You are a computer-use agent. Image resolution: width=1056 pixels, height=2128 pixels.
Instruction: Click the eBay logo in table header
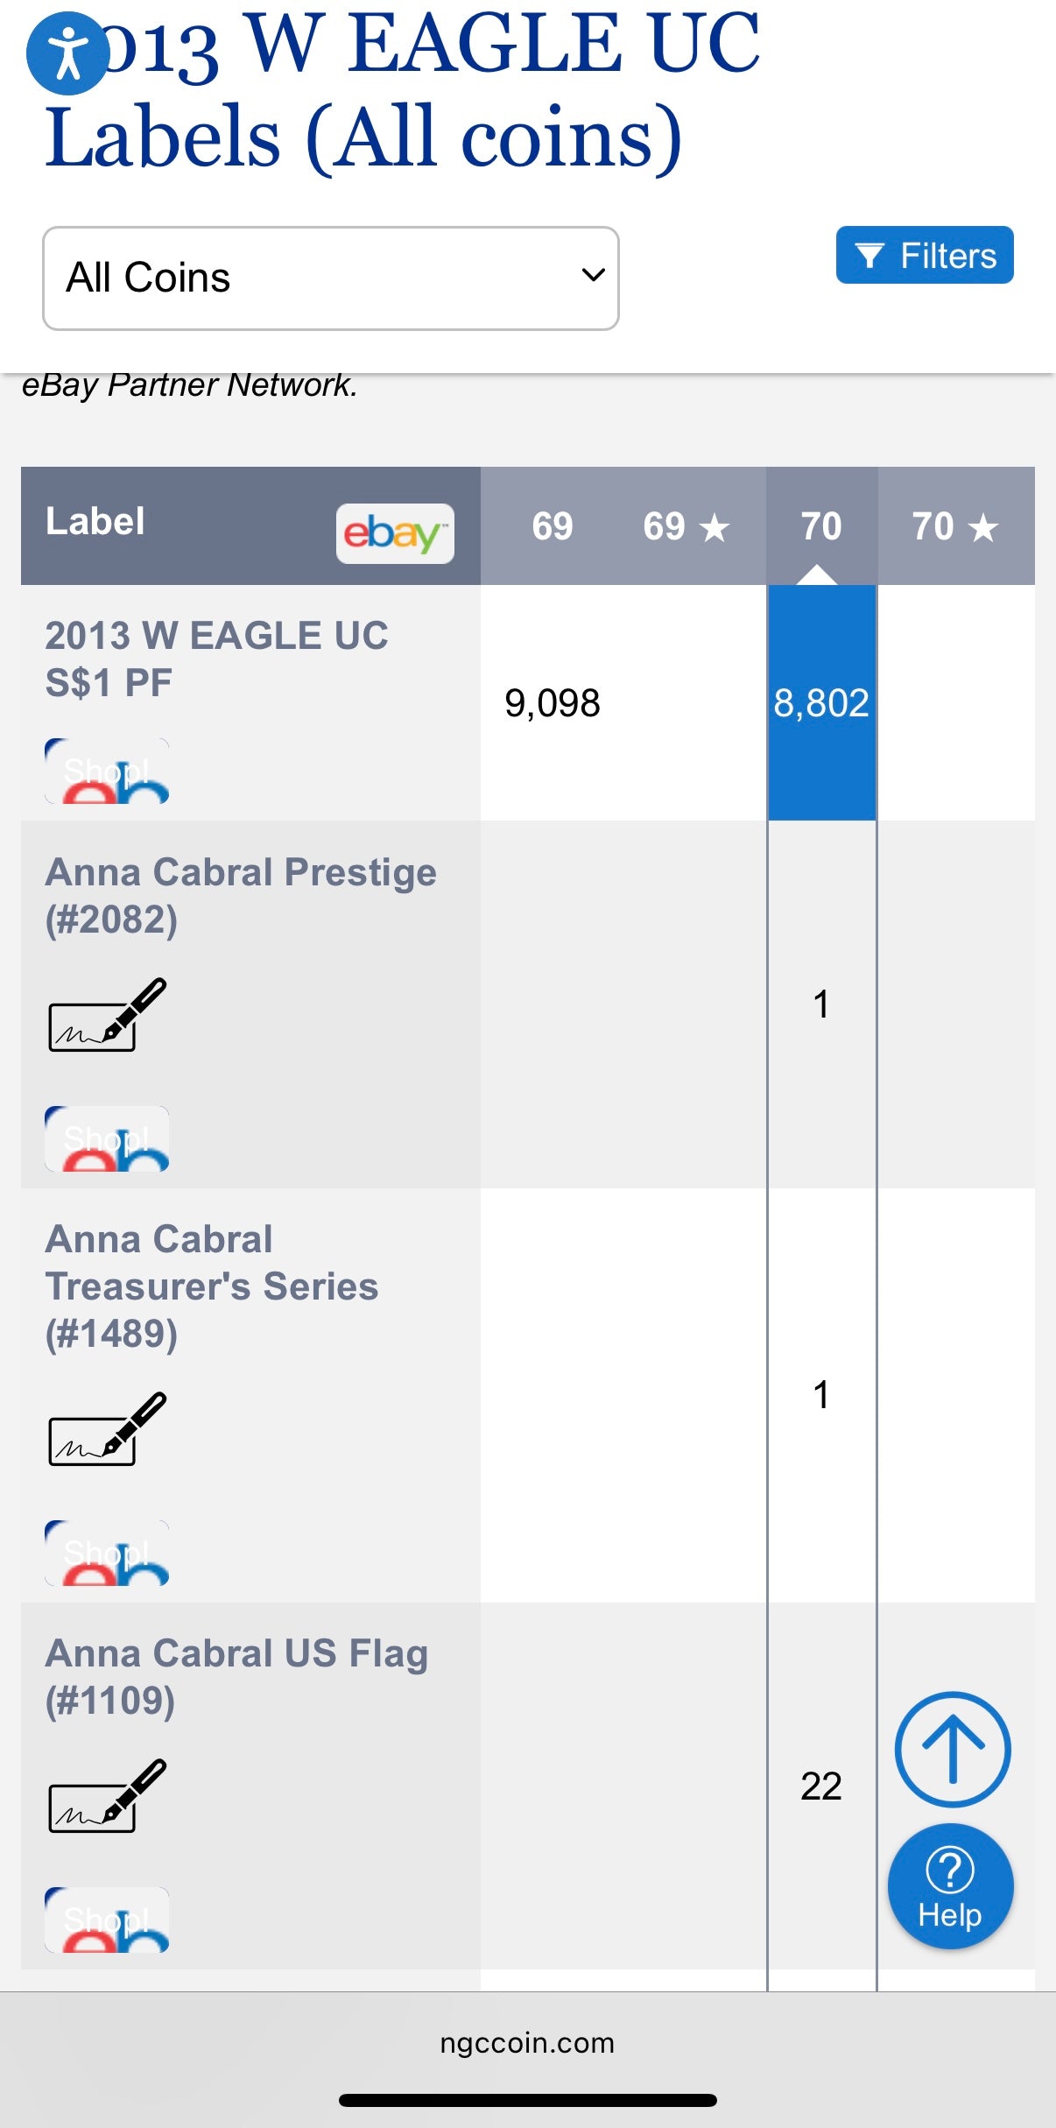click(x=395, y=532)
